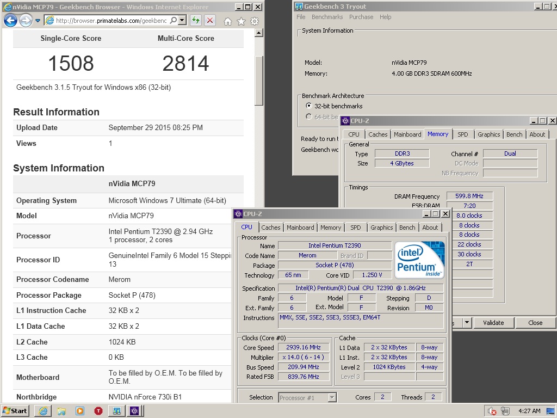Switch to SPD tab in back CPU-Z window
This screenshot has height=418, width=557.
[x=462, y=135]
